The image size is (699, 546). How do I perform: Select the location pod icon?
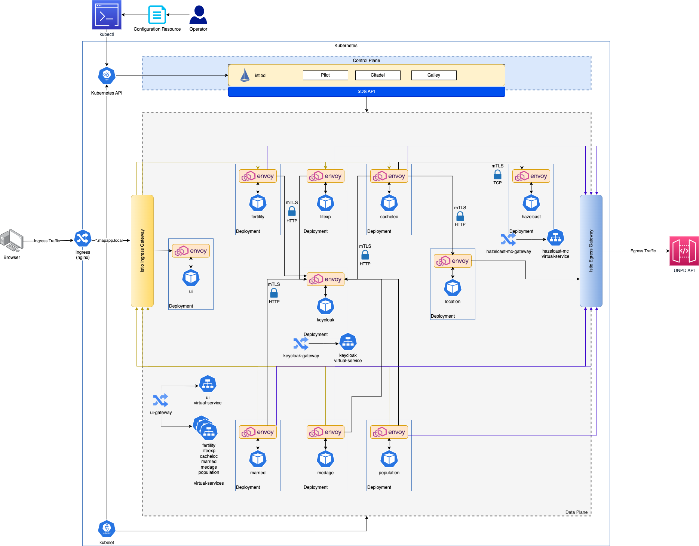tap(453, 288)
